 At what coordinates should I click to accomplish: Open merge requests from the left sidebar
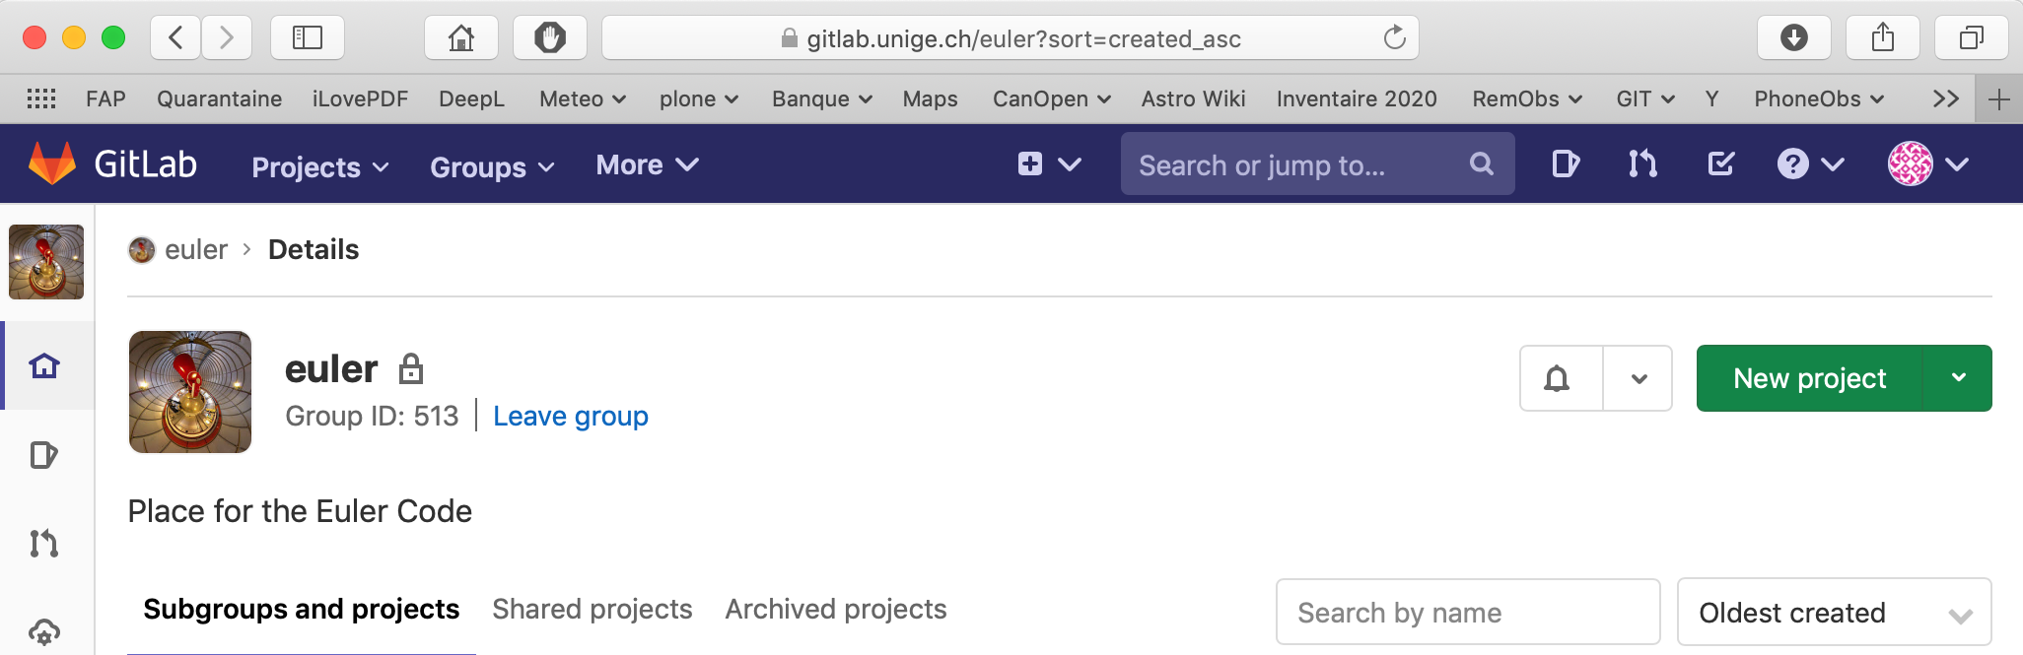tap(45, 543)
